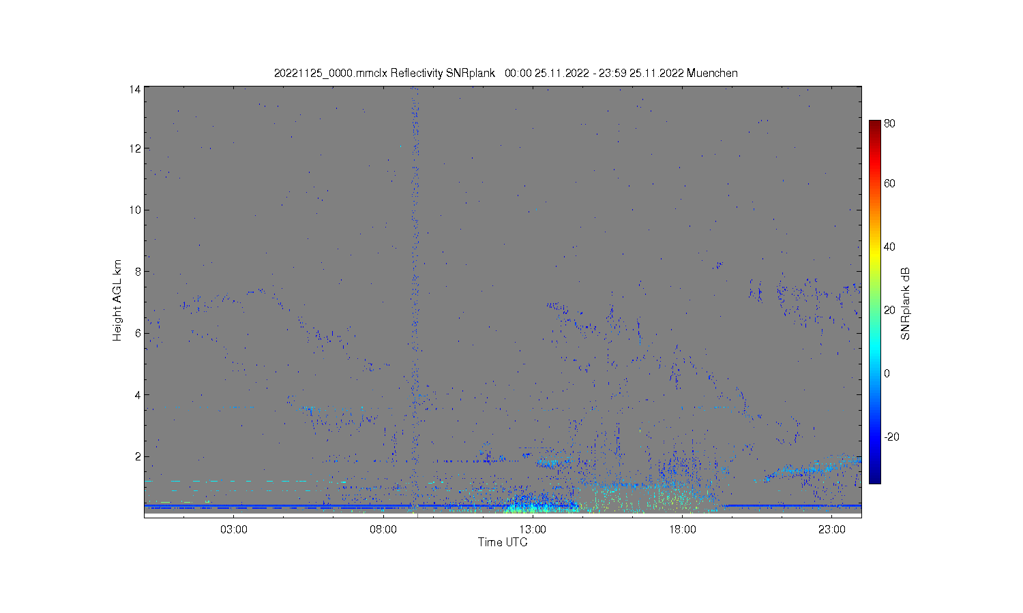Viewport: 1023px width, 613px height.
Task: Click the height tick label 4
Action: [138, 395]
